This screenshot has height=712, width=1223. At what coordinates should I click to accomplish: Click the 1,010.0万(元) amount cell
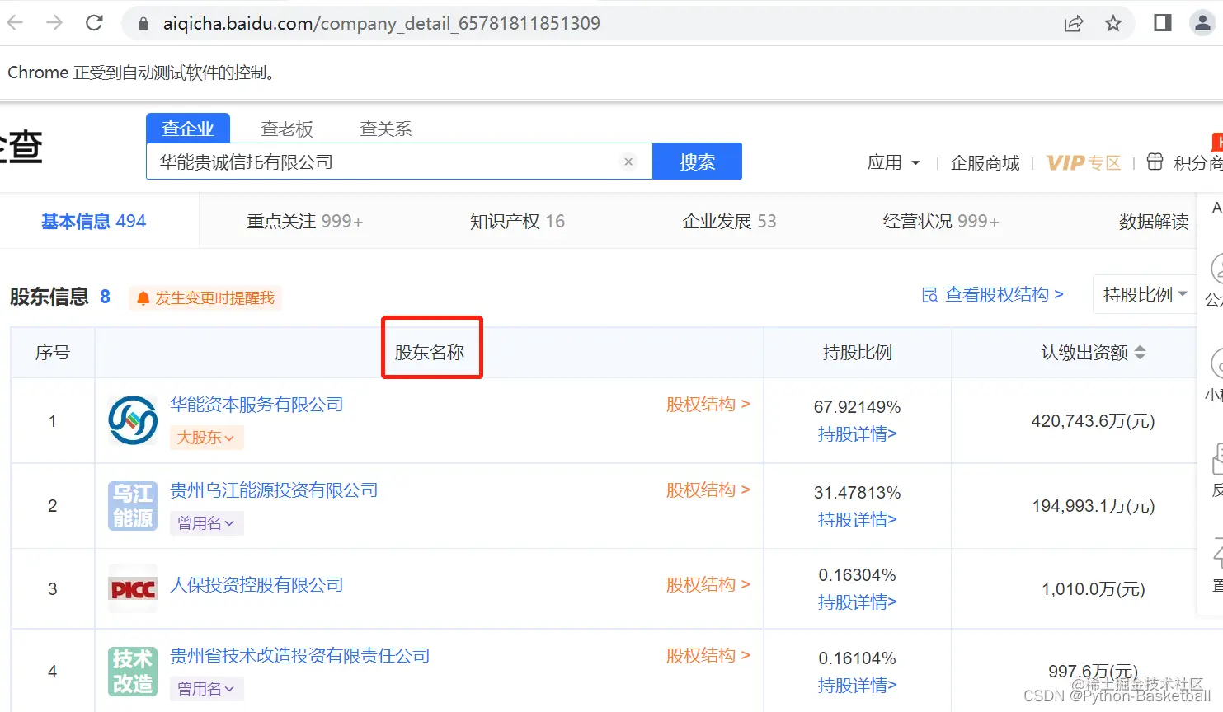click(1093, 589)
